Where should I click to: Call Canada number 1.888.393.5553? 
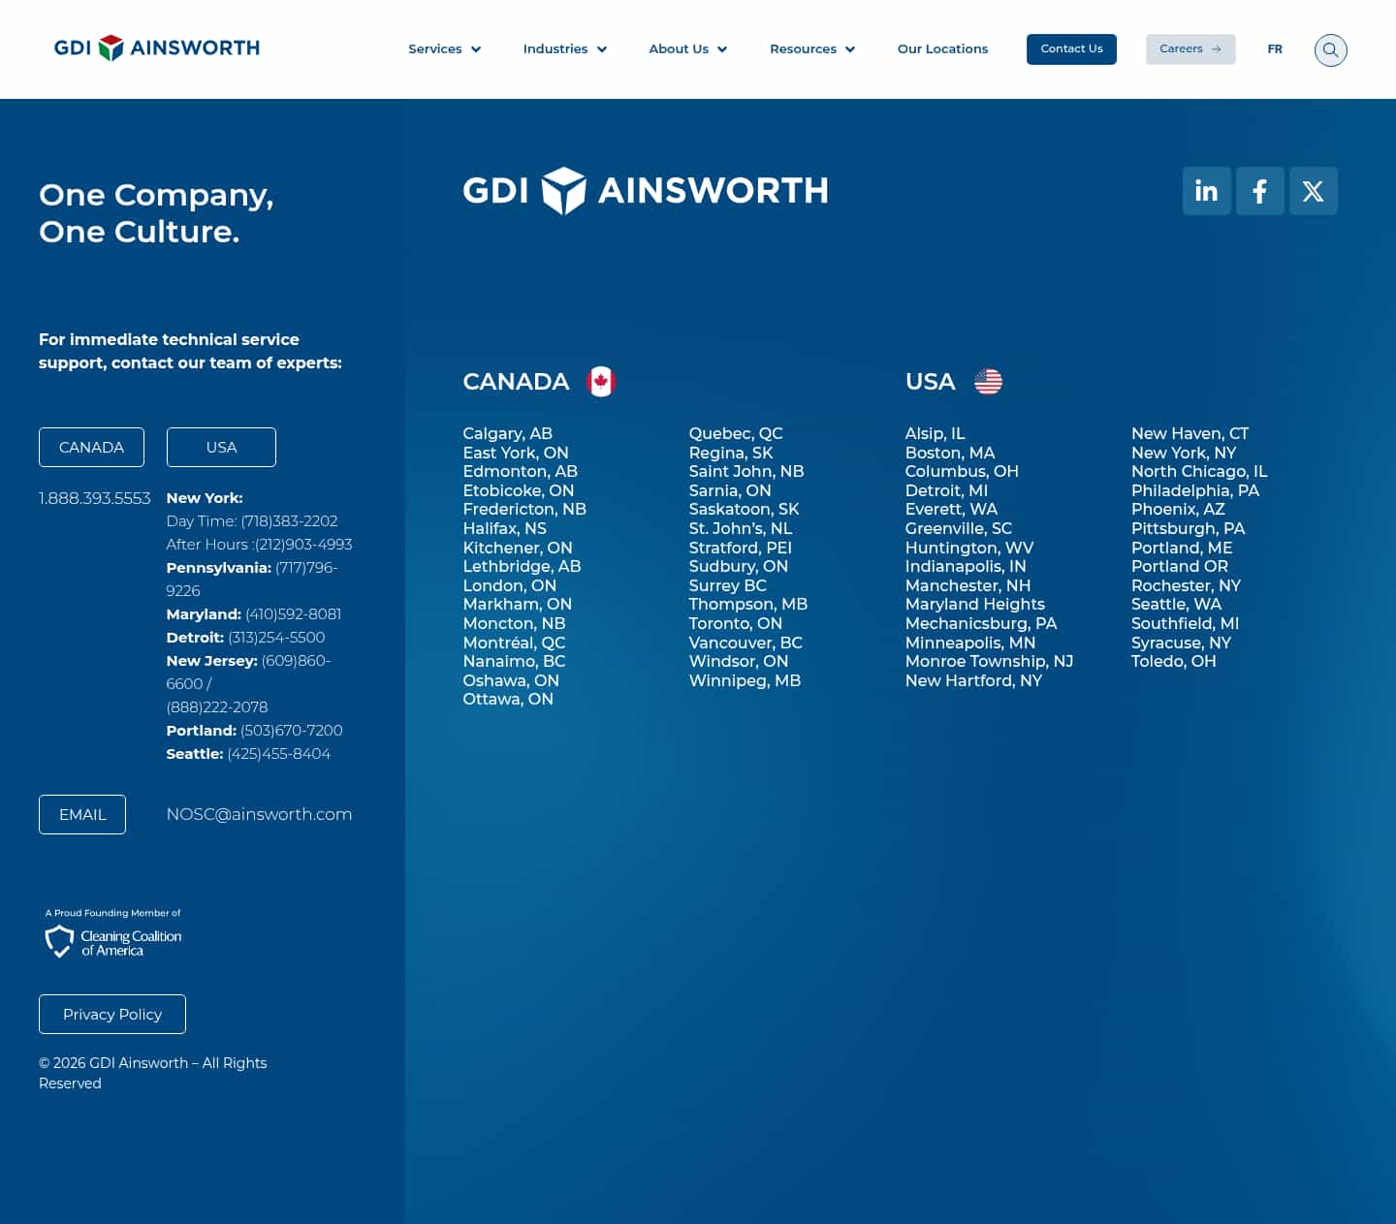(x=95, y=498)
